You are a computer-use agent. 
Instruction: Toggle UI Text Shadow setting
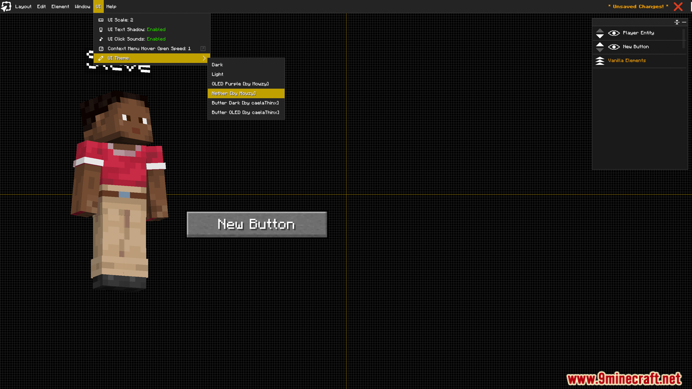pyautogui.click(x=136, y=30)
